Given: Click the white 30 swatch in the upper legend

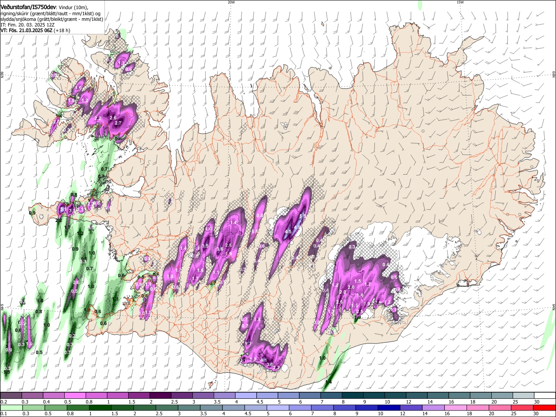Looking at the screenshot, I should (x=545, y=395).
